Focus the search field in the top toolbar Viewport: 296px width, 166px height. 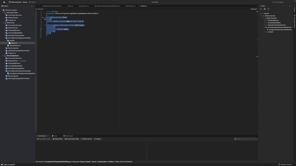tap(281, 2)
